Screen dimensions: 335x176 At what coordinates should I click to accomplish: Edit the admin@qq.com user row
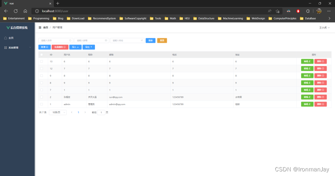point(307,104)
